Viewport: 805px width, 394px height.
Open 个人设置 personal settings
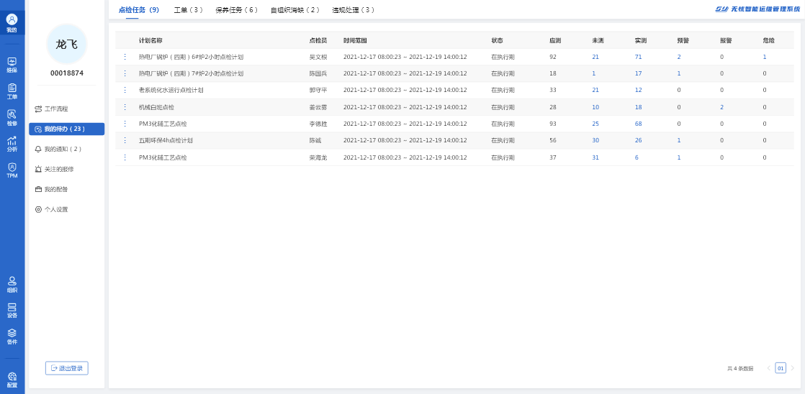tap(55, 209)
